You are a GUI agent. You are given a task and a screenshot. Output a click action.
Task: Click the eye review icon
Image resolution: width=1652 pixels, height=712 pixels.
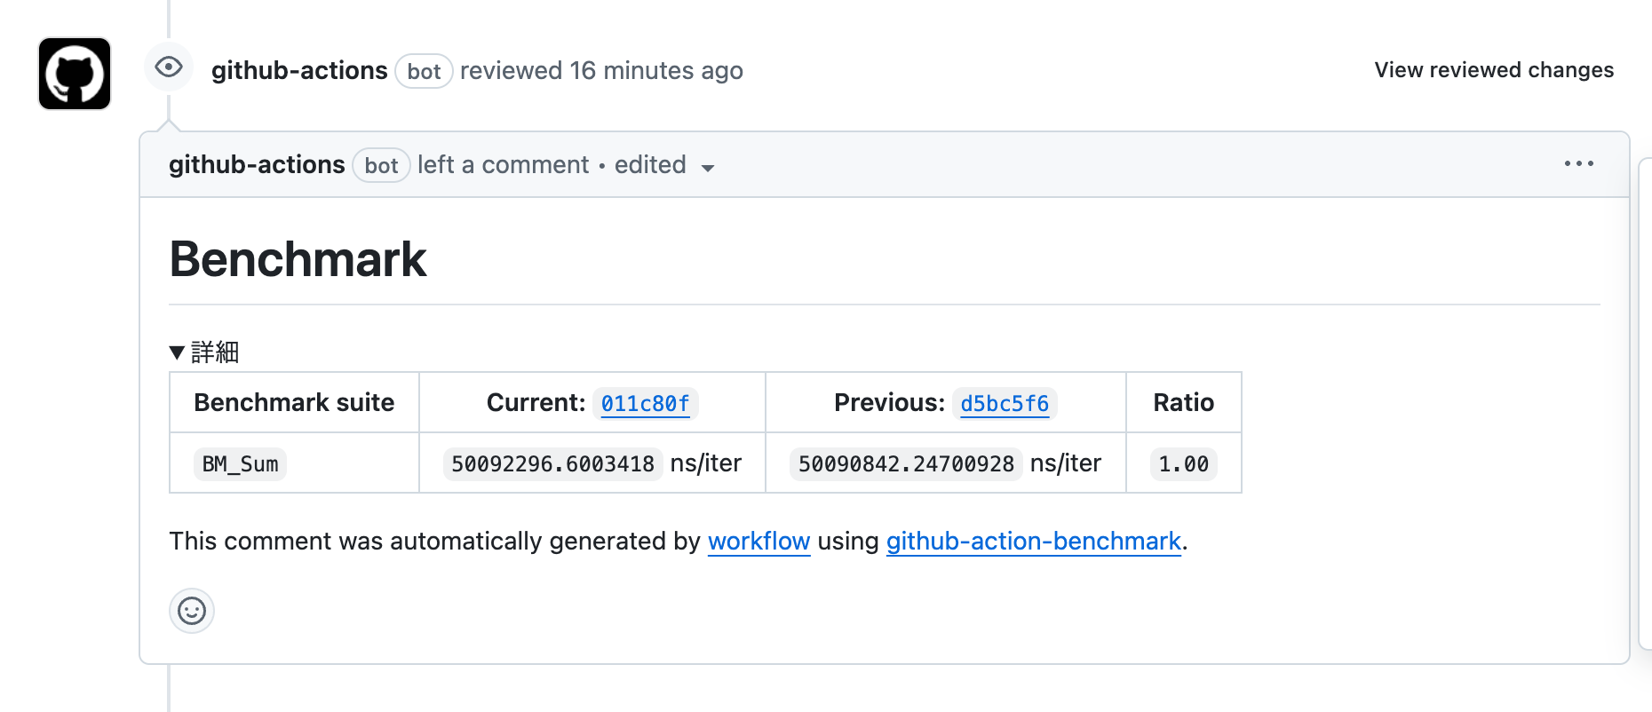click(x=169, y=67)
